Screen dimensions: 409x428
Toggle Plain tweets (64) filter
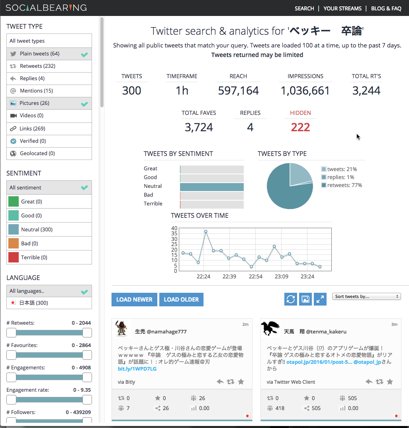point(49,54)
